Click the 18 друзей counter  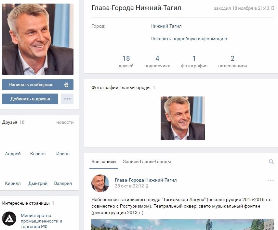(126, 61)
